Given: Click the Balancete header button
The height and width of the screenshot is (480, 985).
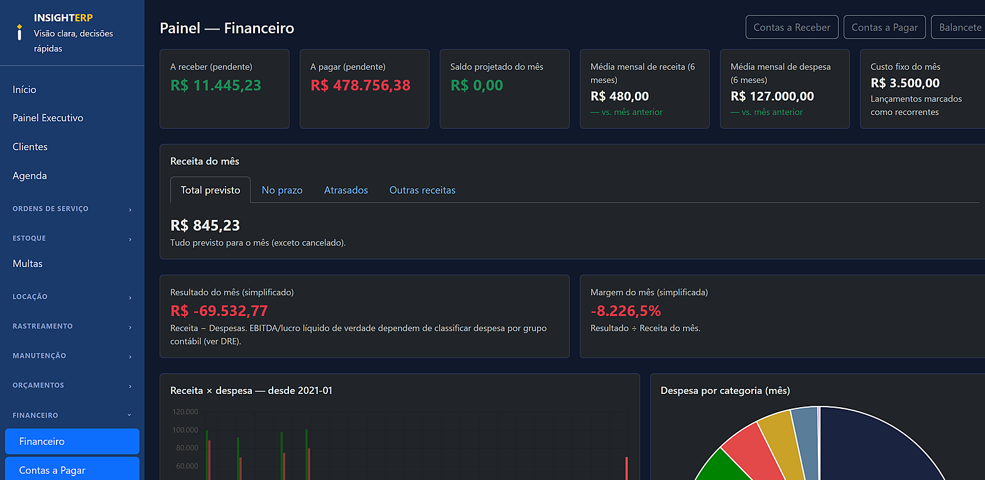Looking at the screenshot, I should (x=959, y=27).
